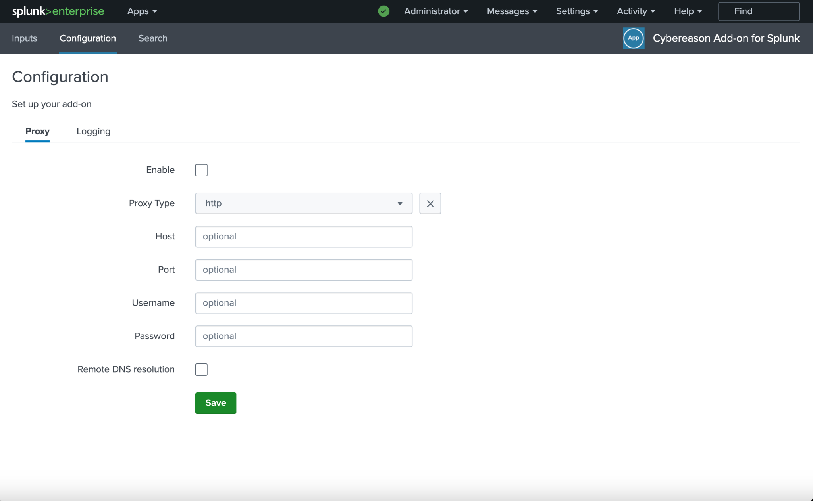
Task: Clear the Proxy Type selection with X
Action: [430, 203]
